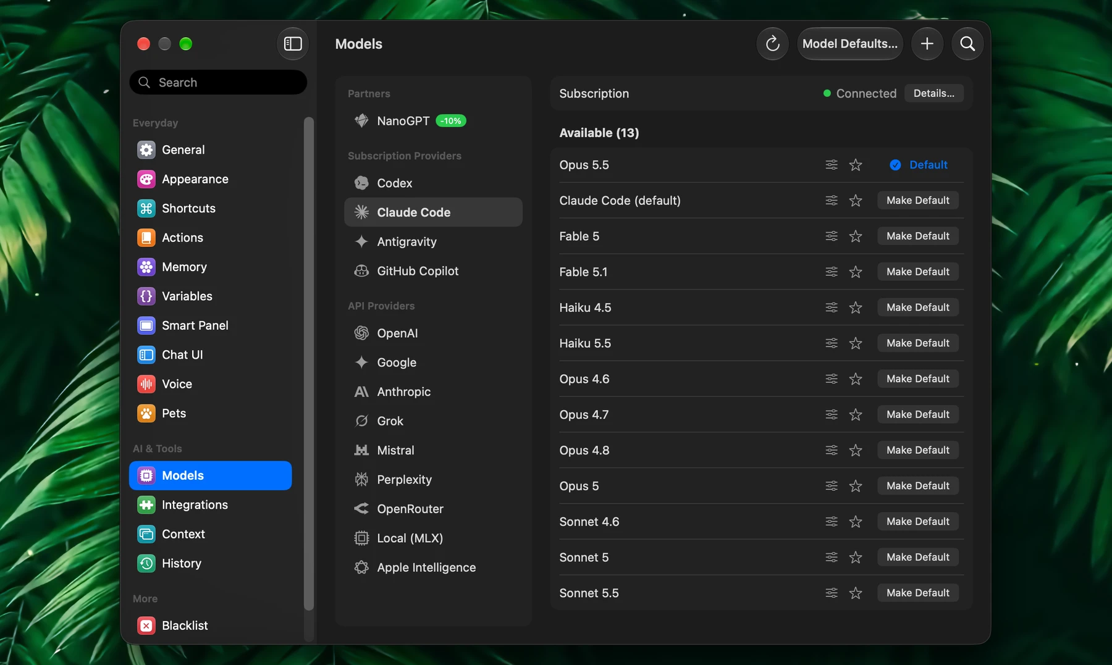Click subscription Details button
1112x665 pixels.
tap(933, 93)
